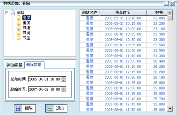The width and height of the screenshot is (177, 115).
Task: Select the 湿度 tree item
Action: 27,23
